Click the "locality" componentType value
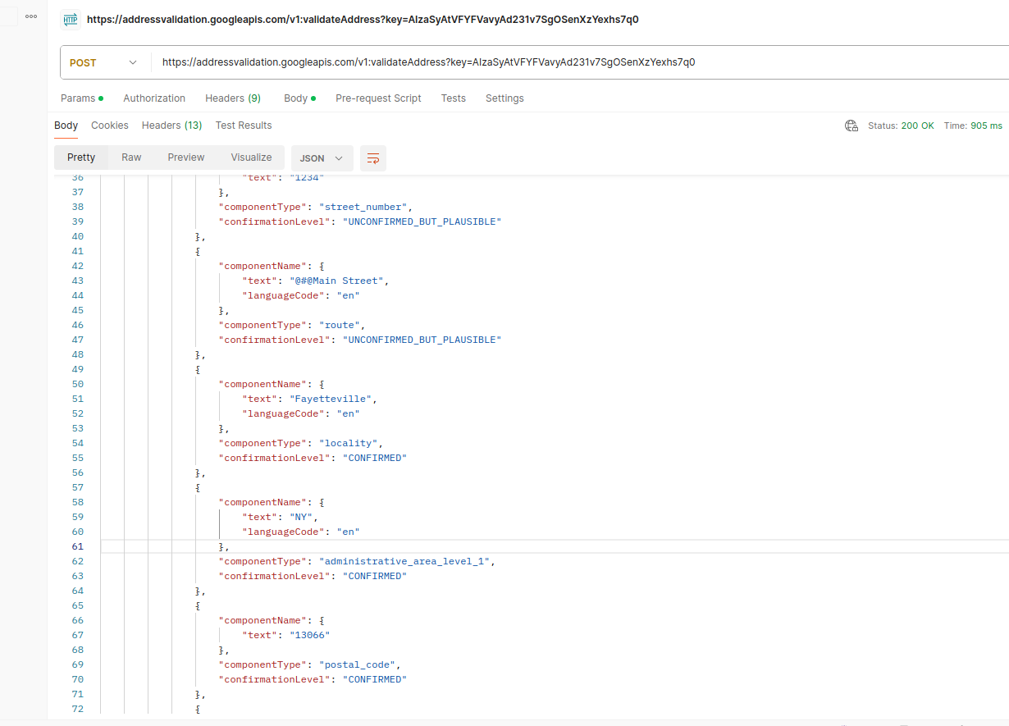Viewport: 1009px width, 726px height. [x=348, y=443]
